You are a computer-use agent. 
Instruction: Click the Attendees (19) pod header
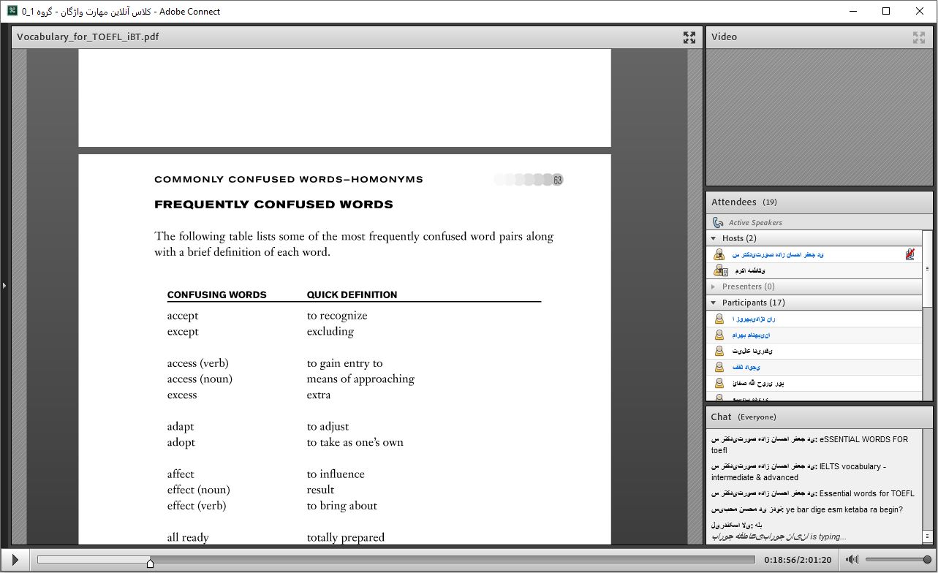click(x=820, y=202)
